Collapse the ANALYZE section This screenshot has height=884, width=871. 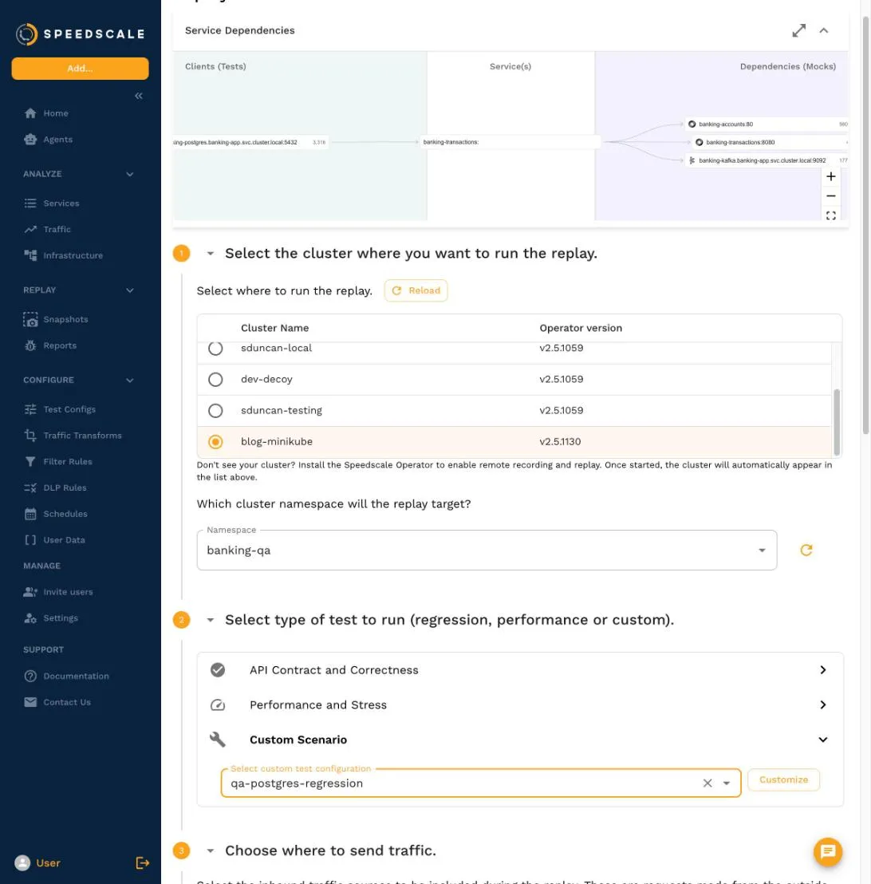point(130,174)
